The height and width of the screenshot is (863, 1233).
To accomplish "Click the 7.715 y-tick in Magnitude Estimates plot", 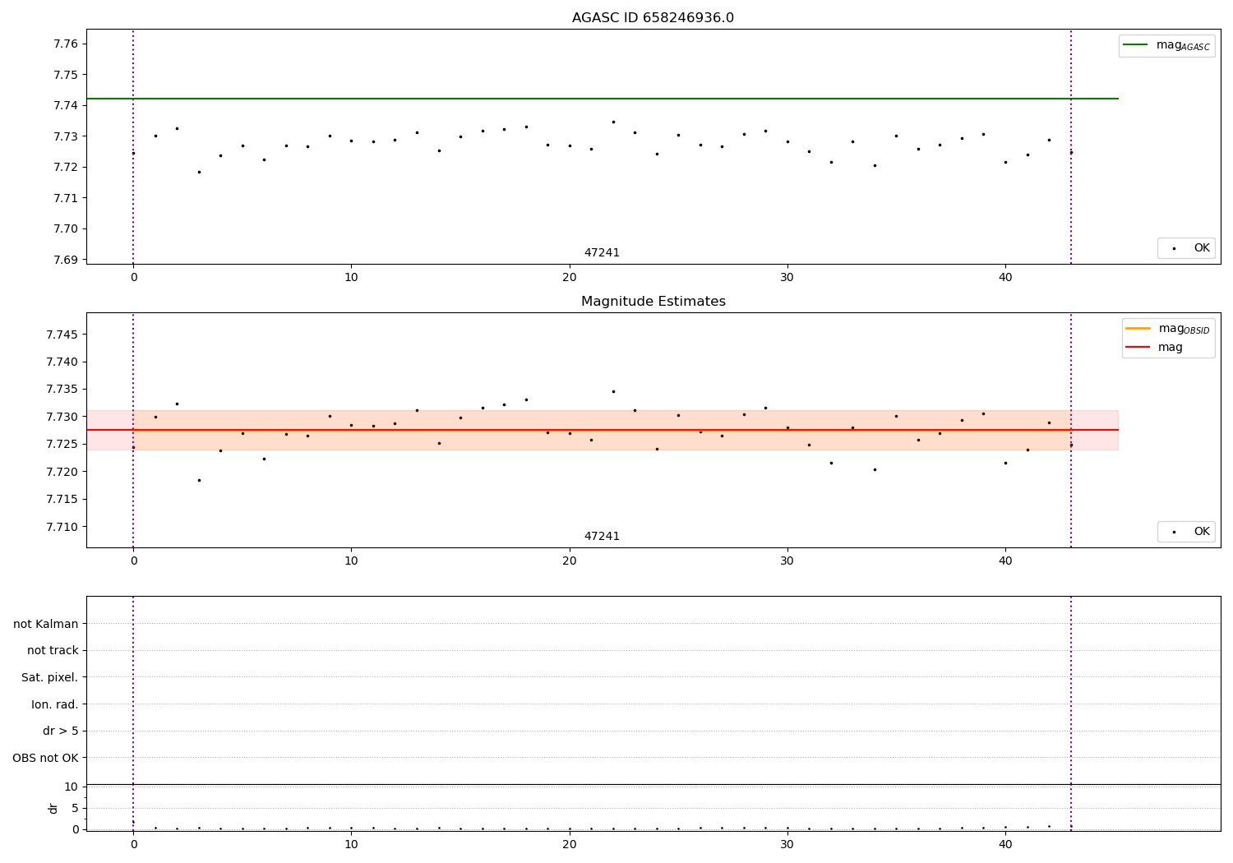I will click(62, 499).
